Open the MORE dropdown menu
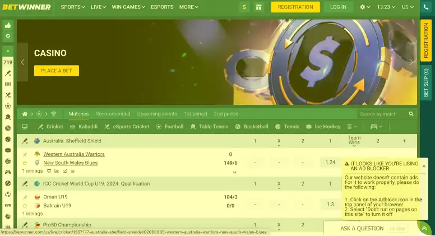This screenshot has width=435, height=236. coord(189,7)
